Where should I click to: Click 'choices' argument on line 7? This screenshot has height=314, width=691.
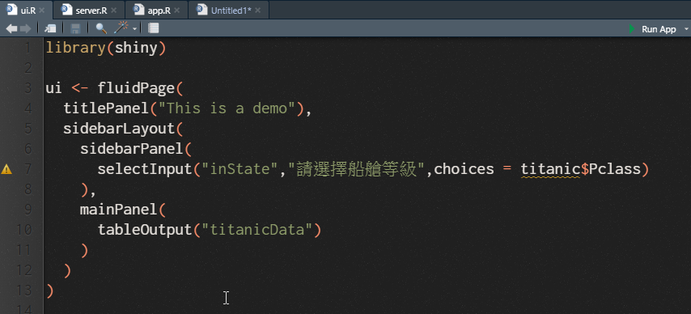(x=464, y=169)
